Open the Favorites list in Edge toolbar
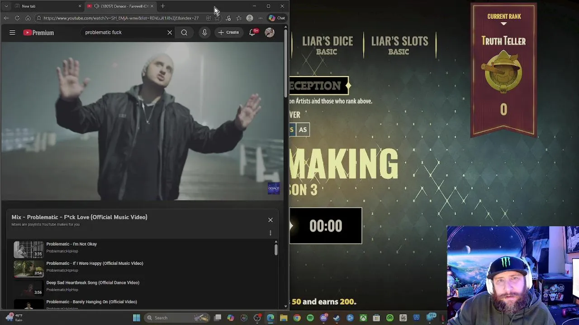The height and width of the screenshot is (325, 579). tap(239, 18)
